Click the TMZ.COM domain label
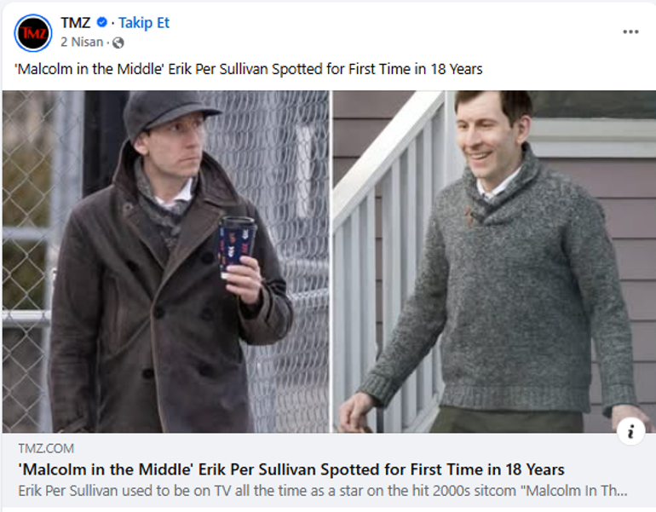The height and width of the screenshot is (512, 656). point(46,448)
